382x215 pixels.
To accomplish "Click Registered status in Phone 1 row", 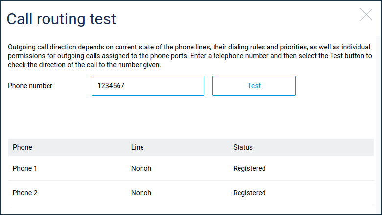I will point(249,168).
